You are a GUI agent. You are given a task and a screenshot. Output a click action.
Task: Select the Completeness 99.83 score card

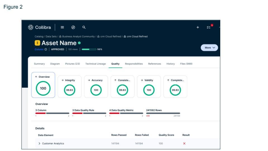click(175, 87)
